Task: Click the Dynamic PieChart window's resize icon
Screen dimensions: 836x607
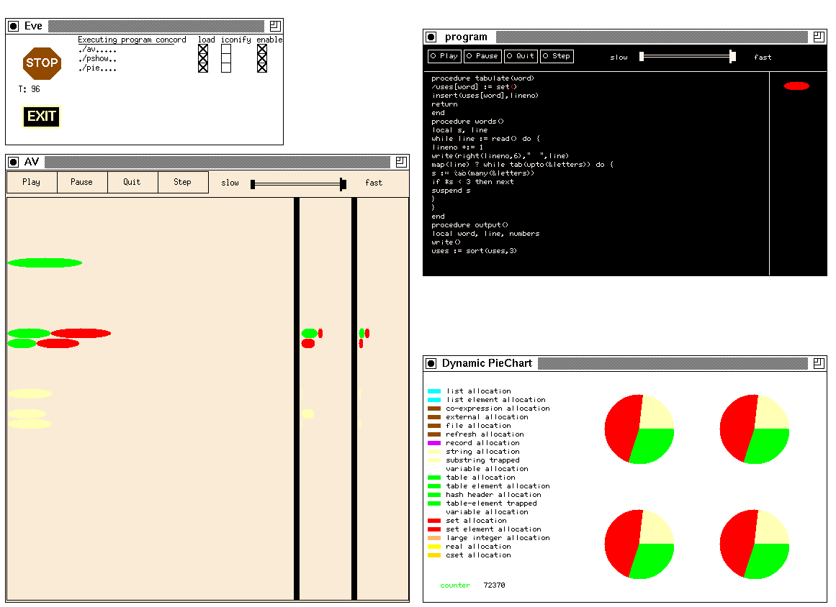Action: (819, 363)
